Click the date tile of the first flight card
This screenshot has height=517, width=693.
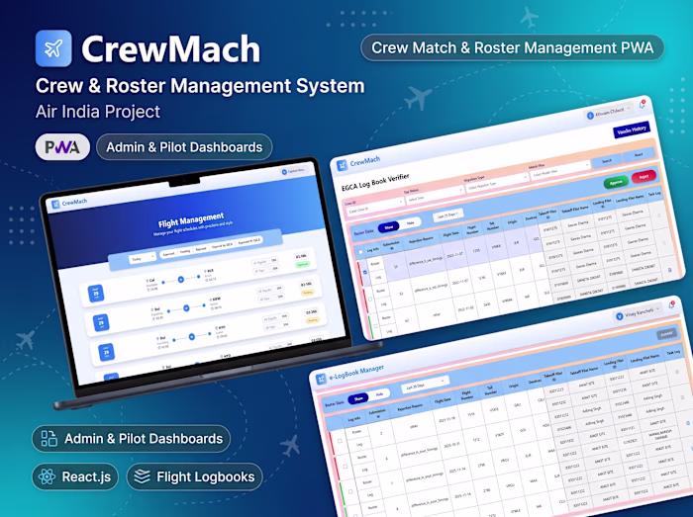tap(96, 294)
